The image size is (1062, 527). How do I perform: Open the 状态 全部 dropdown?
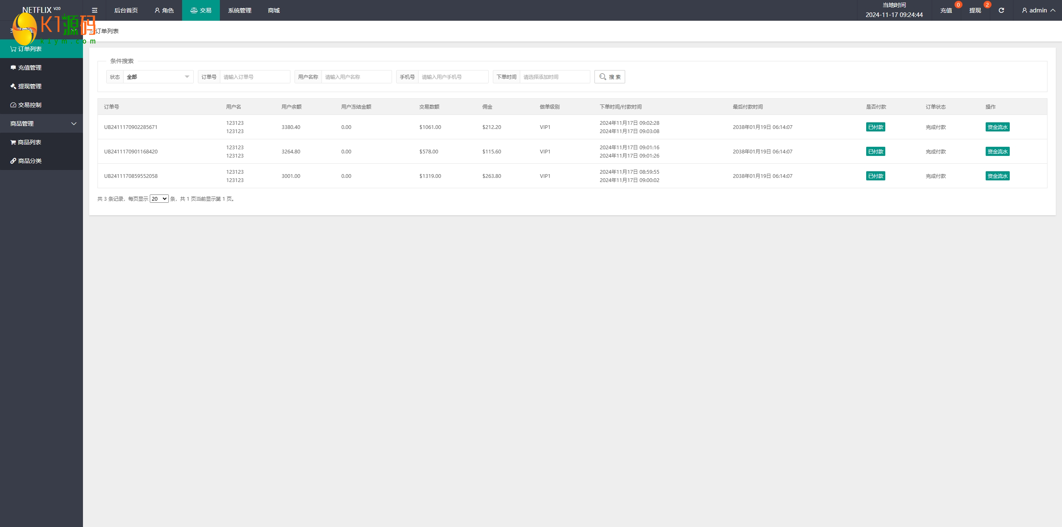click(x=158, y=77)
